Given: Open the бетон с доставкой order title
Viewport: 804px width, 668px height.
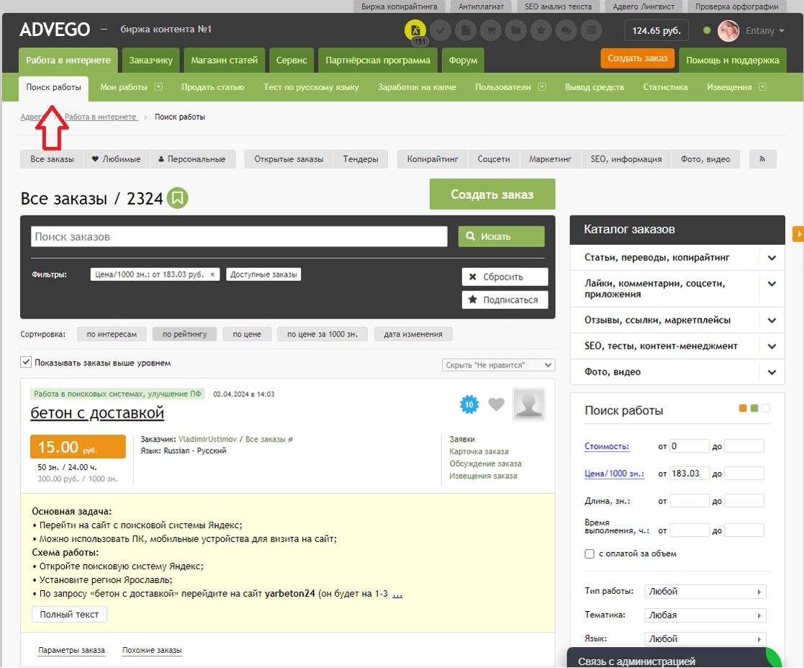Looking at the screenshot, I should (x=97, y=413).
